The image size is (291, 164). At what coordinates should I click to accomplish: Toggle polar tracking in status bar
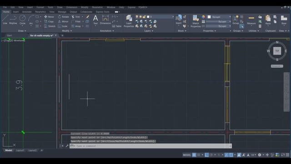pos(211,155)
